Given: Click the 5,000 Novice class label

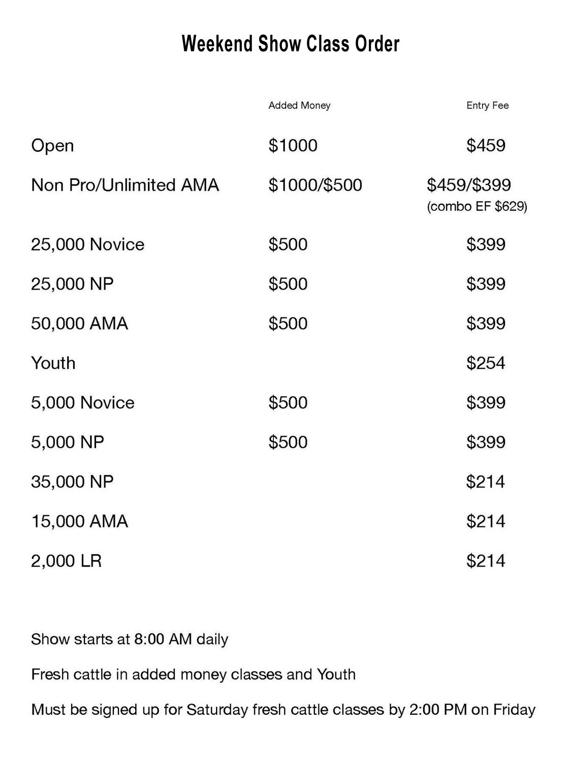Looking at the screenshot, I should click(x=83, y=403).
